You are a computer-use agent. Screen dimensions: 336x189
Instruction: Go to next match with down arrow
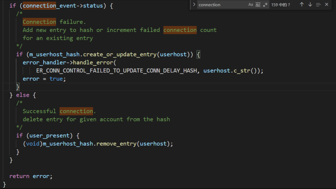coord(310,4)
